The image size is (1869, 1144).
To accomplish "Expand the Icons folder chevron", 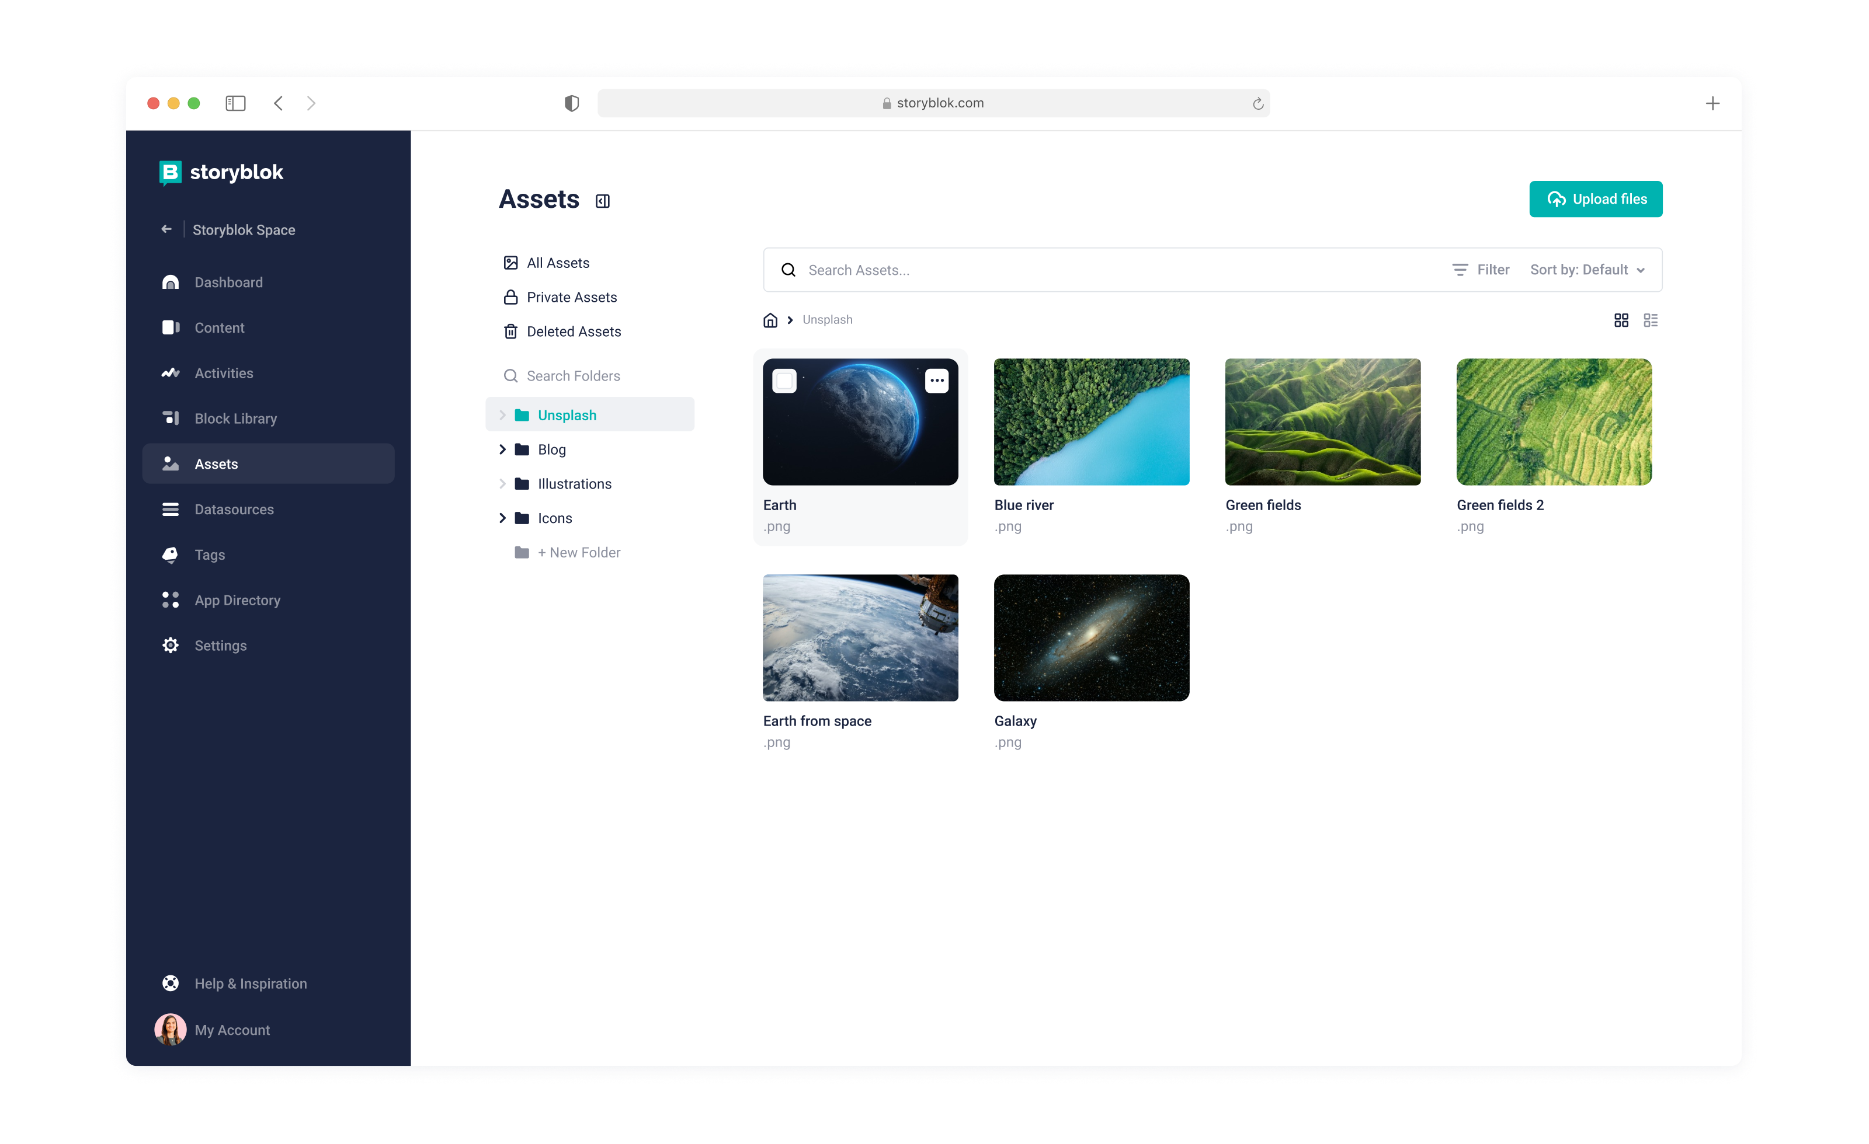I will [x=502, y=518].
